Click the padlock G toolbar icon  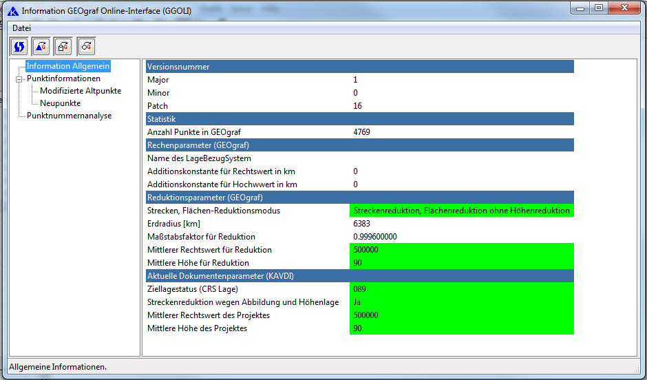pos(63,46)
